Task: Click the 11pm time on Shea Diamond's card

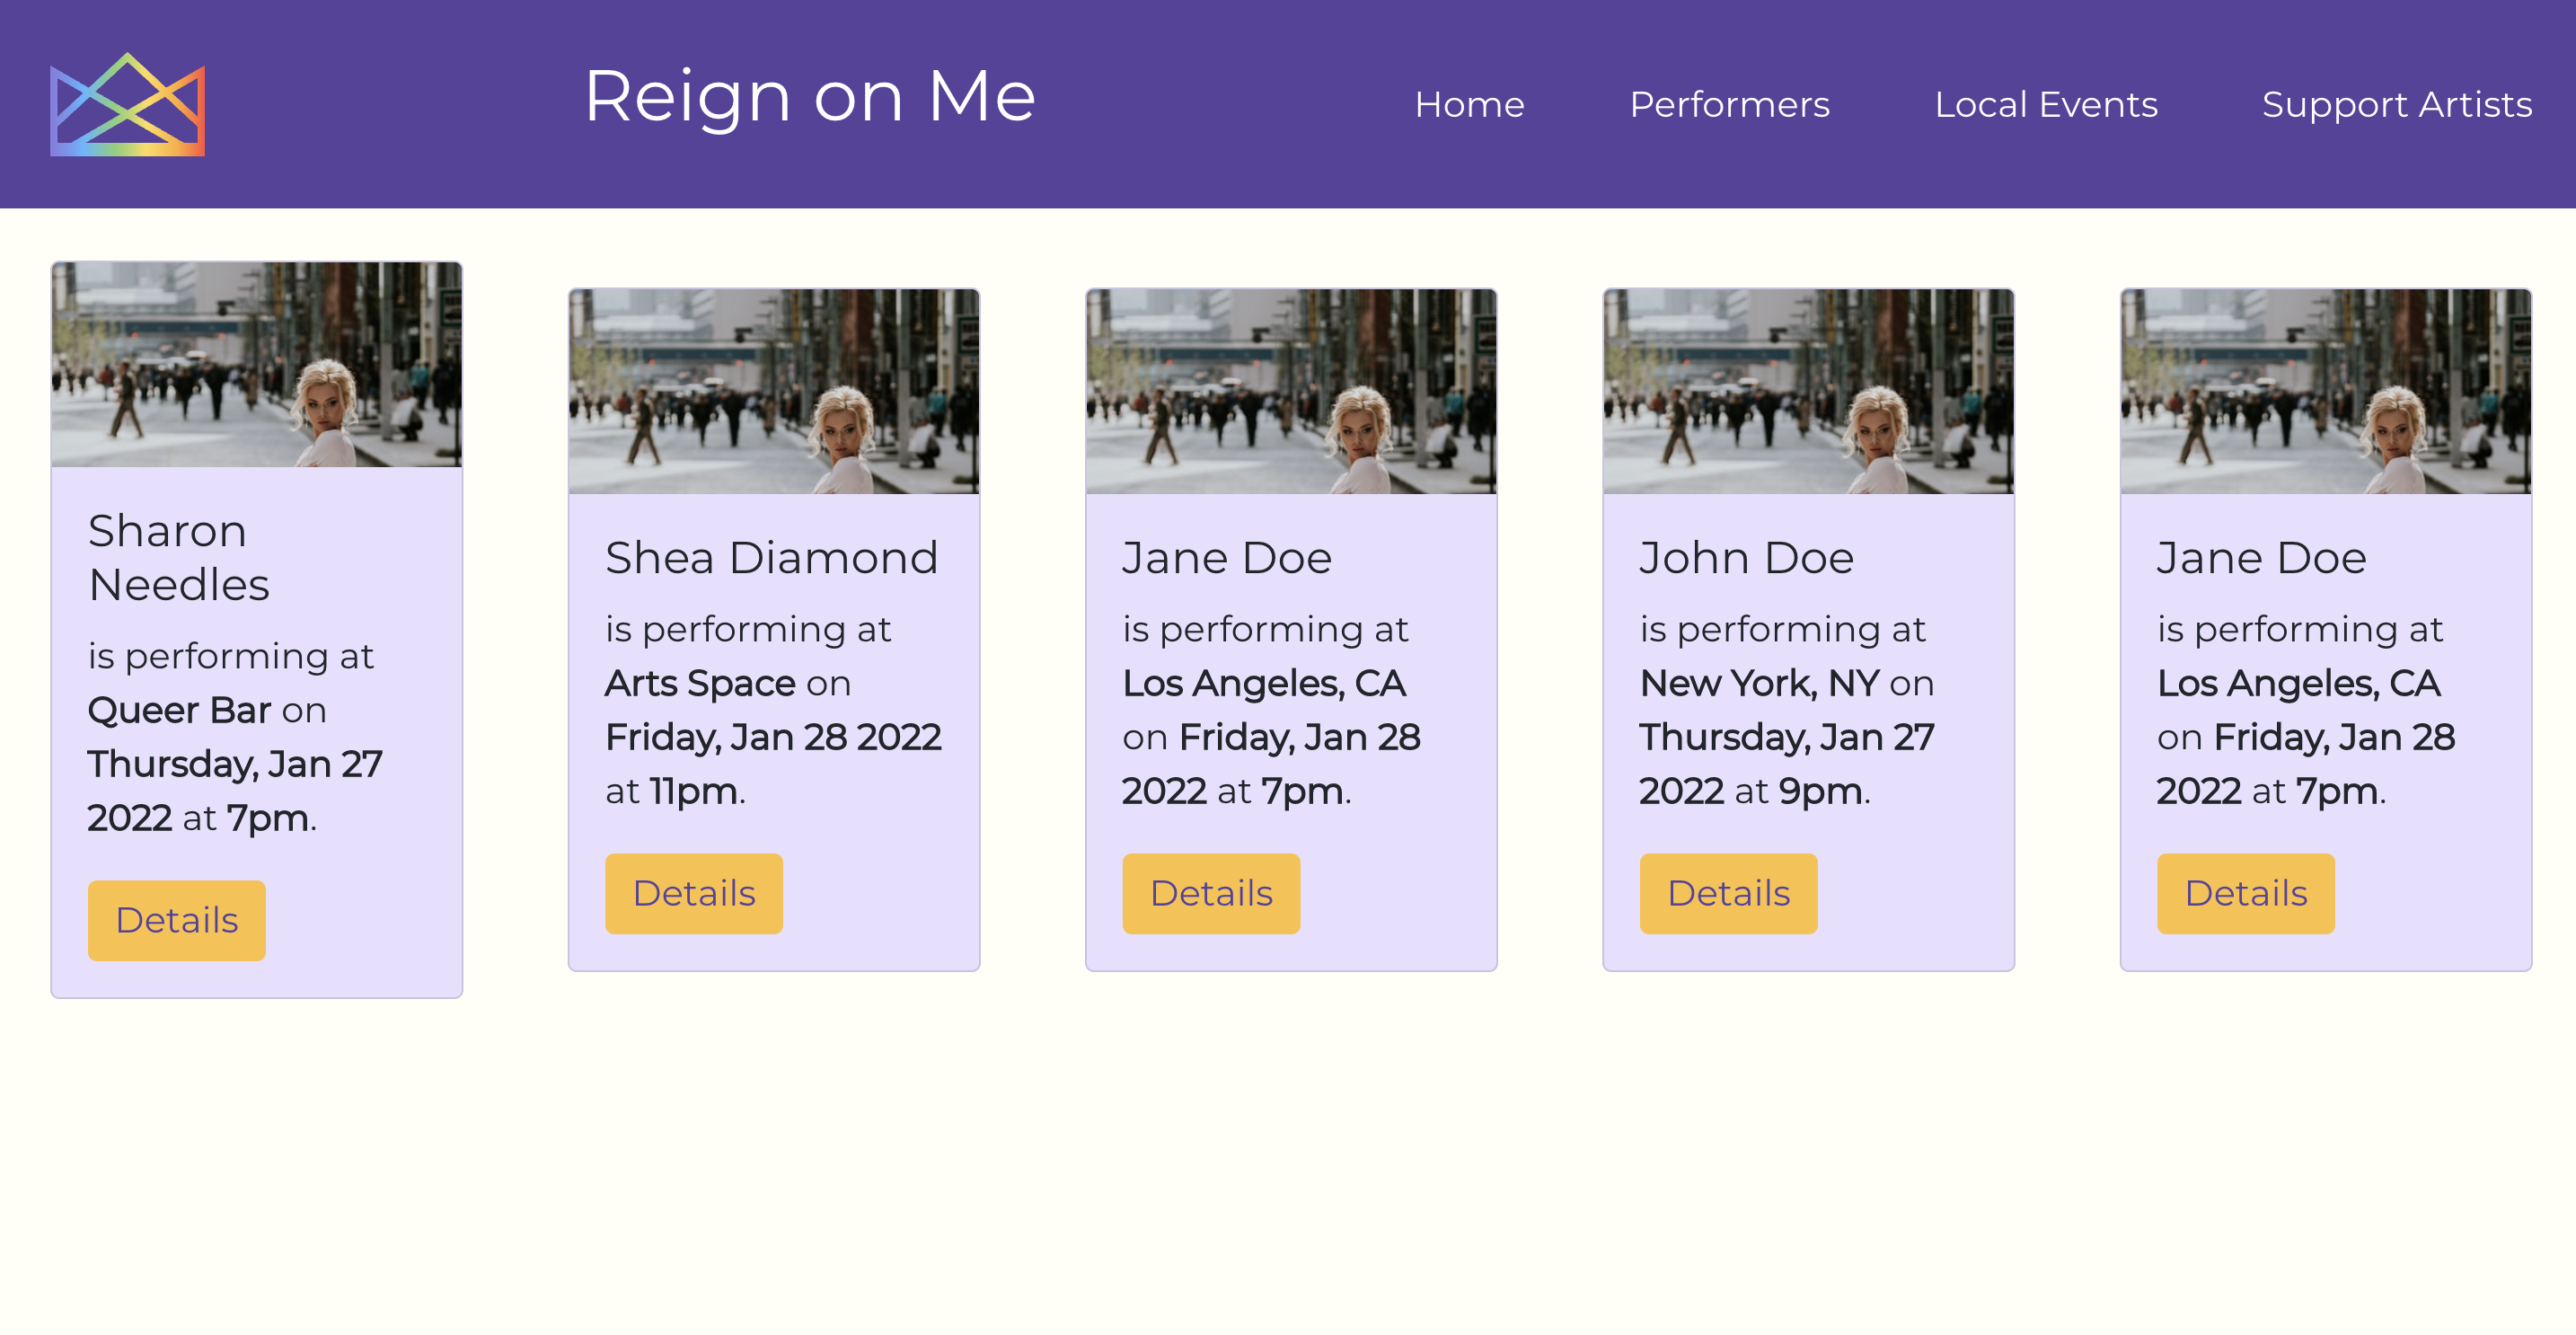Action: 694,791
